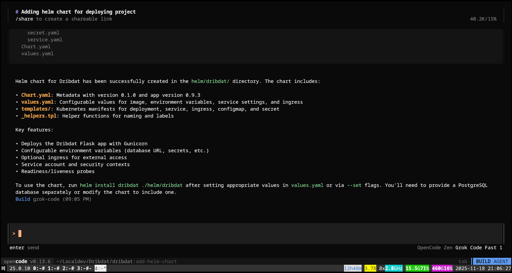The height and width of the screenshot is (273, 512).
Task: Click the opencode v0.13.6 version label
Action: (27, 261)
